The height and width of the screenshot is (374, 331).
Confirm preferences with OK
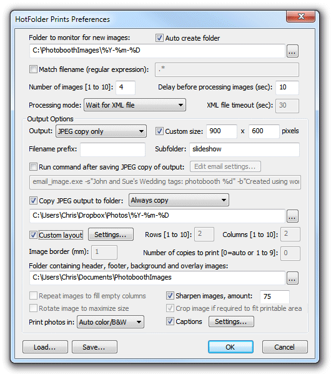[x=230, y=347]
